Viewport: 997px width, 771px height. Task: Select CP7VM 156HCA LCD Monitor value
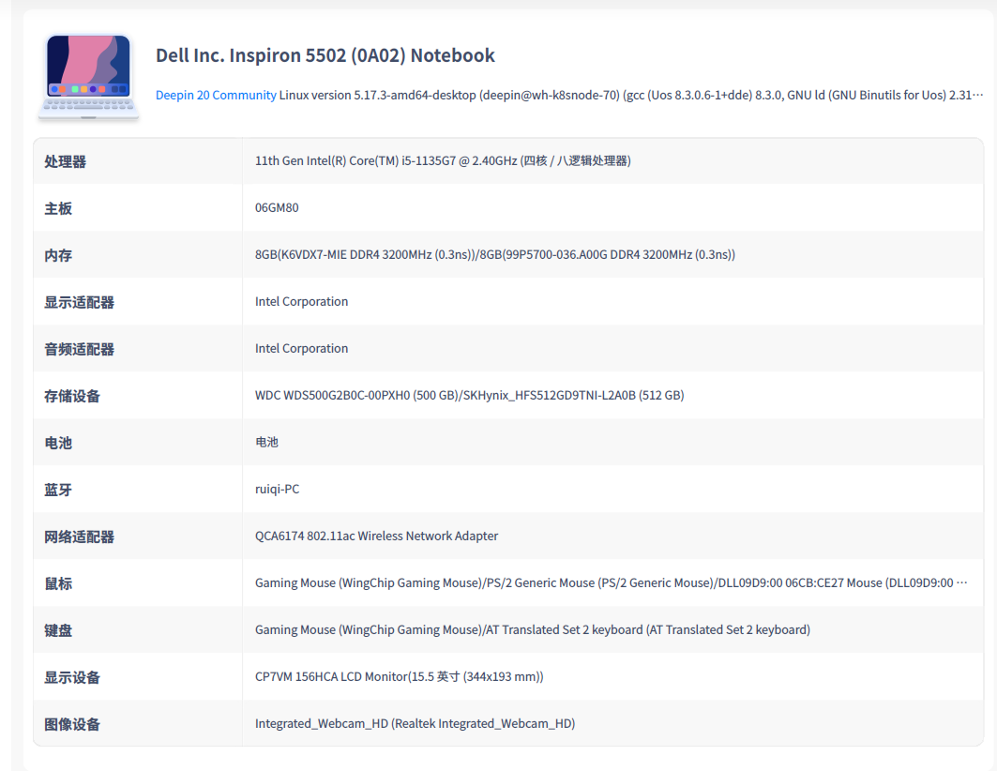(400, 677)
